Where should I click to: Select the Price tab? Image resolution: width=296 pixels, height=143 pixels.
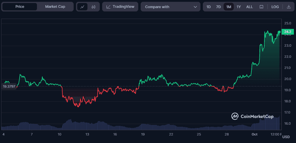(20, 7)
